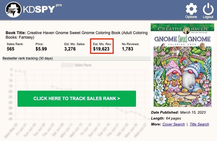Click the Bestseller rank tracking header
This screenshot has height=141, width=217.
(28, 58)
